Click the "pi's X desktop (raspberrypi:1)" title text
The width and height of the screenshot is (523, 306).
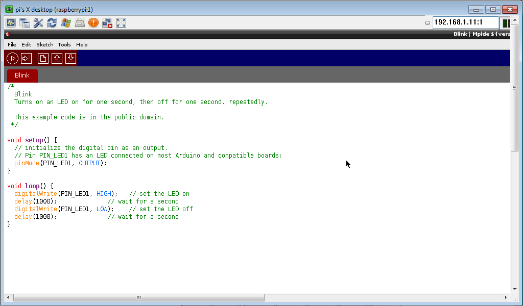[x=54, y=10]
